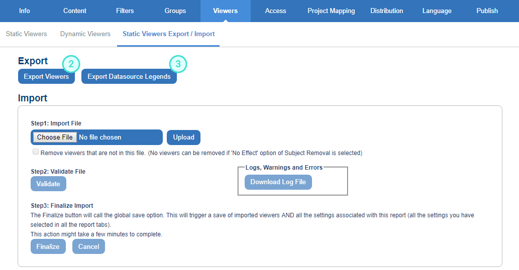The width and height of the screenshot is (519, 270).
Task: Click 'Logs, Warnings and Errors' legend text
Action: click(x=284, y=168)
